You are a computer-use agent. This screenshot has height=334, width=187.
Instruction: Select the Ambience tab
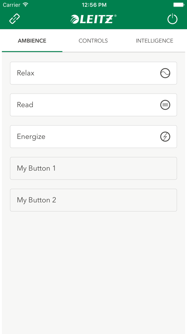pyautogui.click(x=32, y=41)
